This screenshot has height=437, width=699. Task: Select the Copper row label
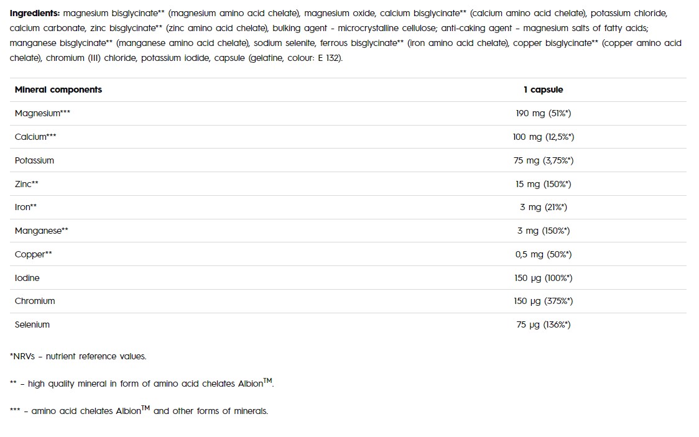pos(34,254)
